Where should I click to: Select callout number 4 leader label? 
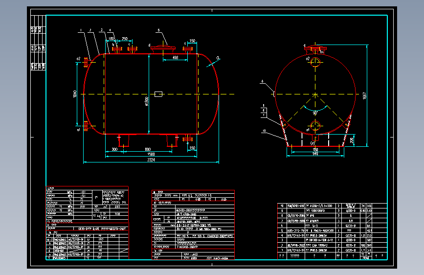[x=110, y=30]
